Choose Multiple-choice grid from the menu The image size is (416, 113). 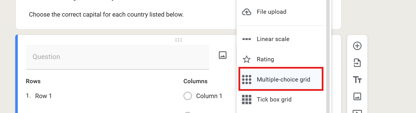pos(281,79)
